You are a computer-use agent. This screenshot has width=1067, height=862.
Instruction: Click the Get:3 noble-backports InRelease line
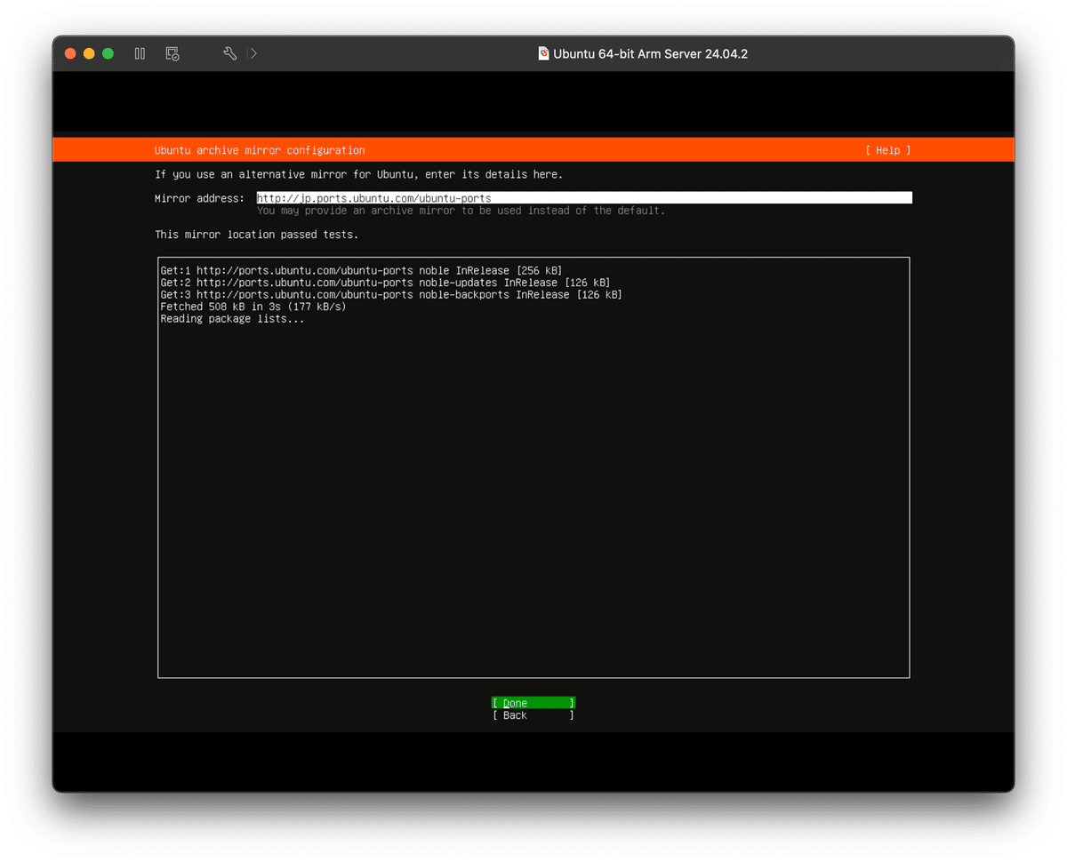(391, 294)
